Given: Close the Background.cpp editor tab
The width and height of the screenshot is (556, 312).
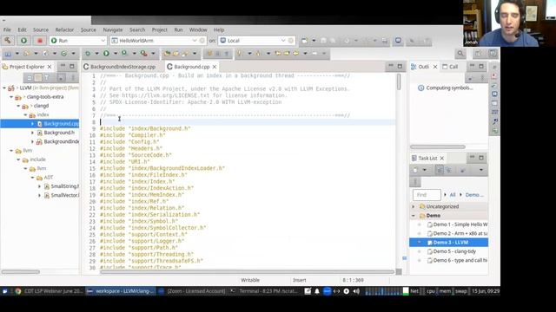Looking at the screenshot, I should [215, 67].
